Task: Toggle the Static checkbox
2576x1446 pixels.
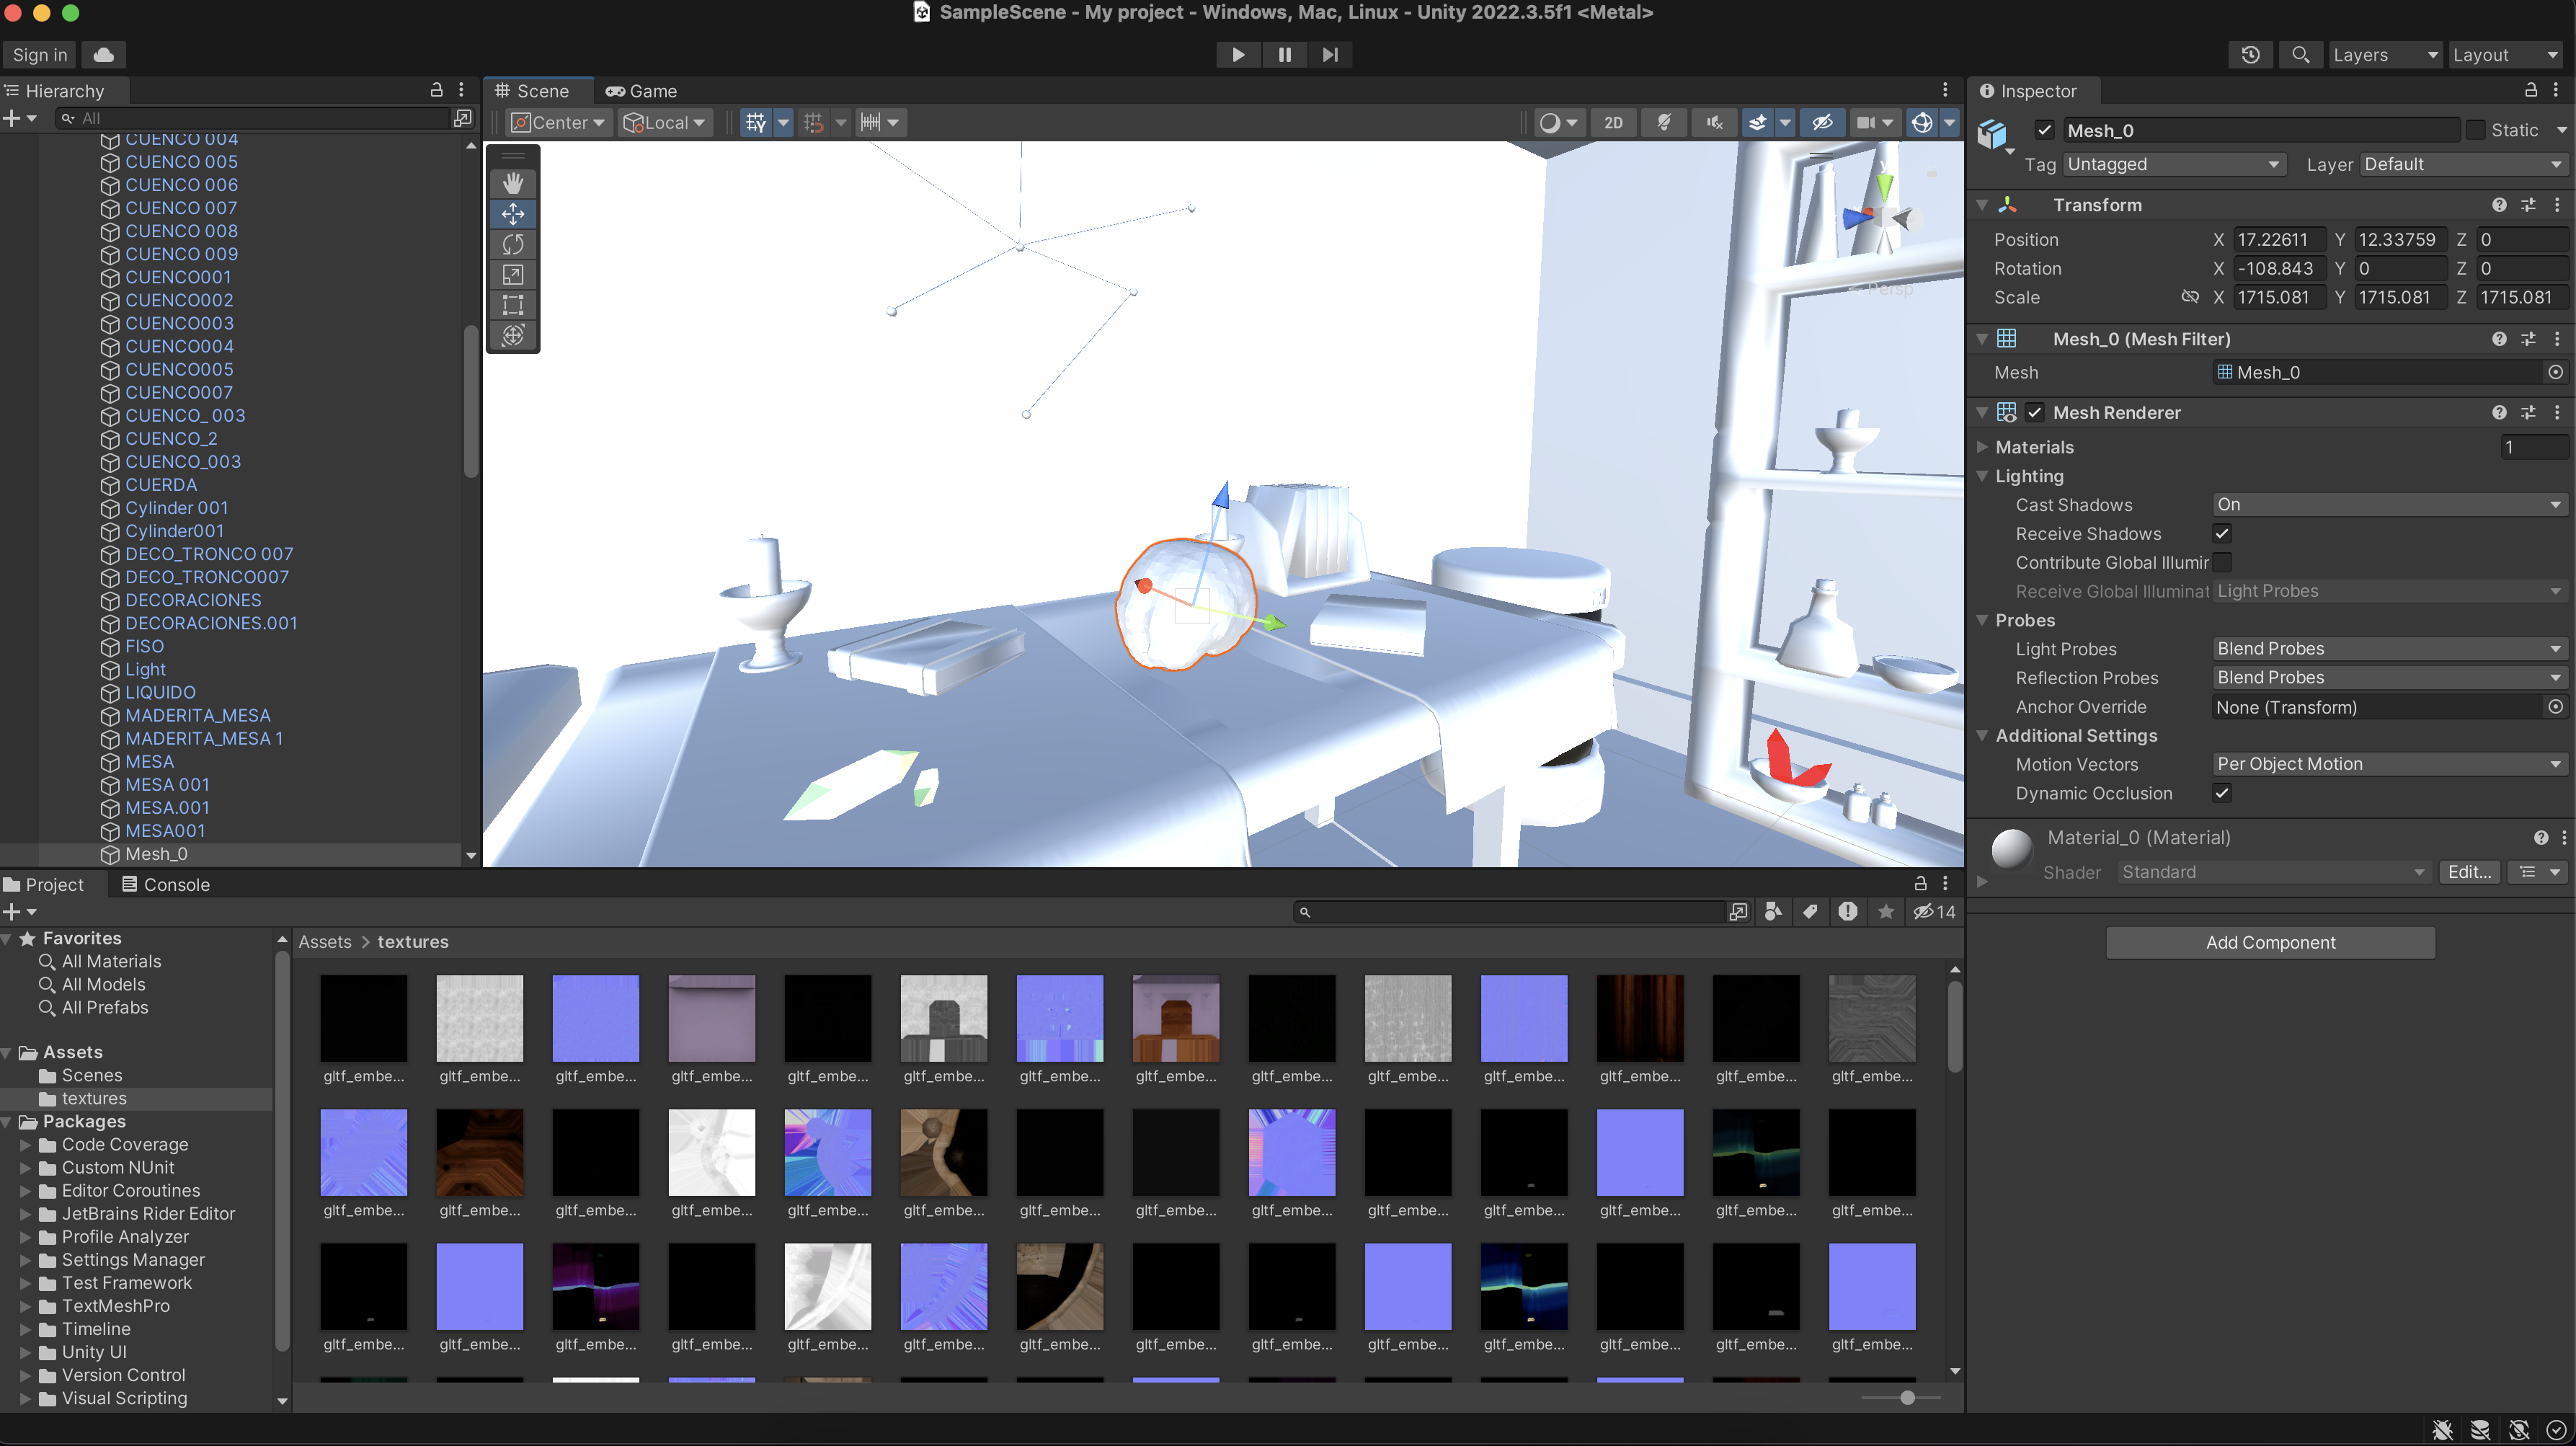Action: 2475,130
